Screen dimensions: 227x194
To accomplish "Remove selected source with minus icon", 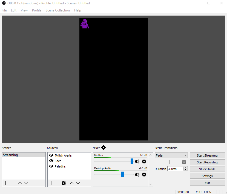I will [x=58, y=183].
